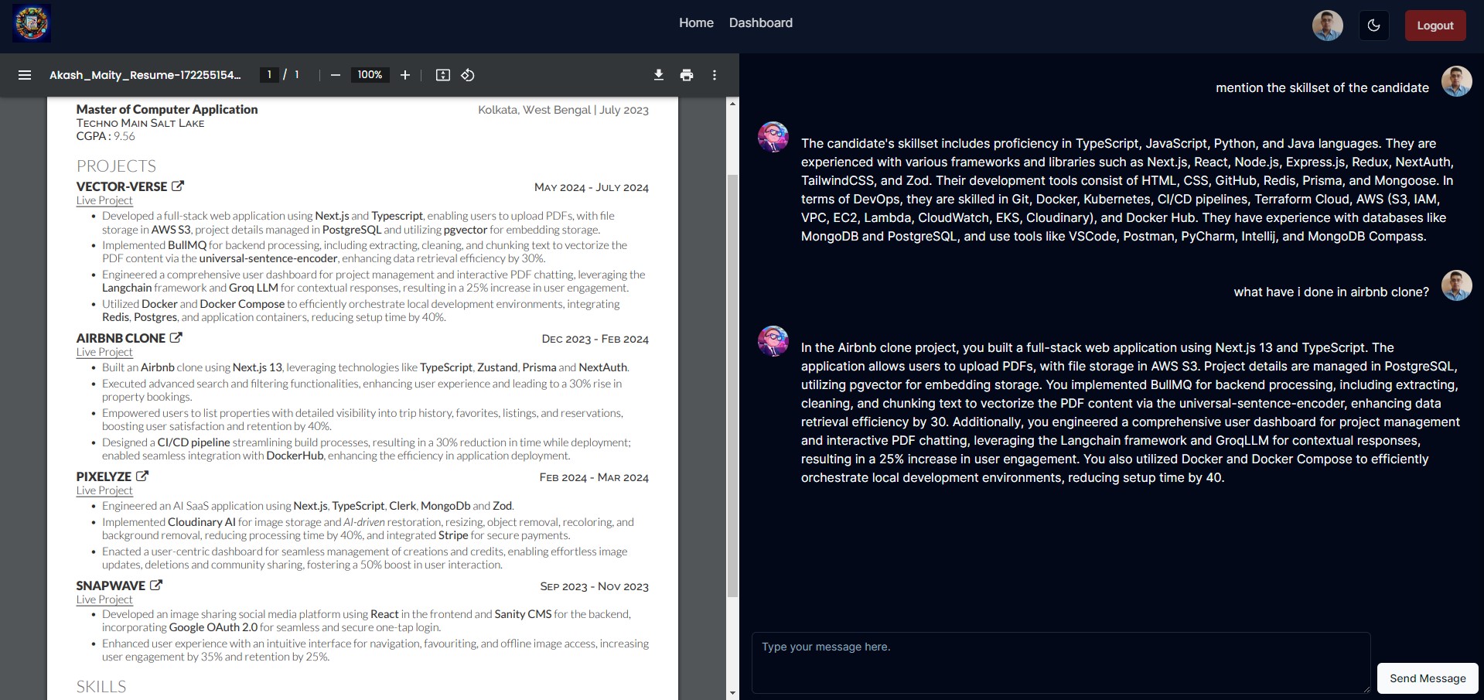Click 'what have i done in airbnb clone?' message
The image size is (1484, 700).
[1332, 292]
